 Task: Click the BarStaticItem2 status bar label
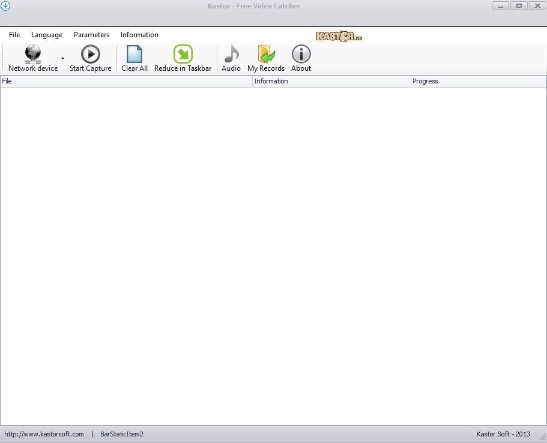122,434
